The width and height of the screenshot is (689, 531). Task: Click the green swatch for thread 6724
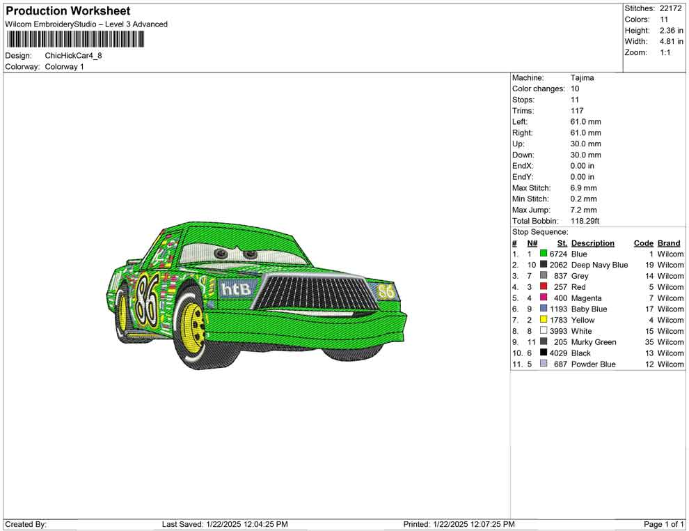click(x=544, y=254)
